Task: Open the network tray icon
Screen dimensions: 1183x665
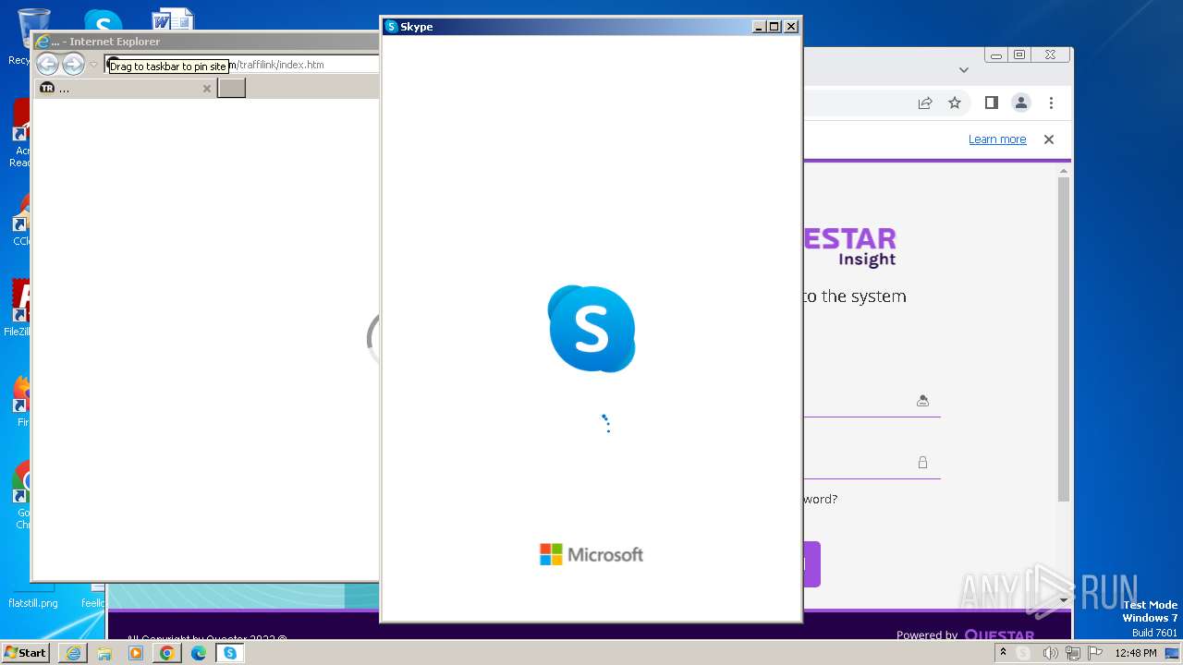Action: coord(1073,653)
